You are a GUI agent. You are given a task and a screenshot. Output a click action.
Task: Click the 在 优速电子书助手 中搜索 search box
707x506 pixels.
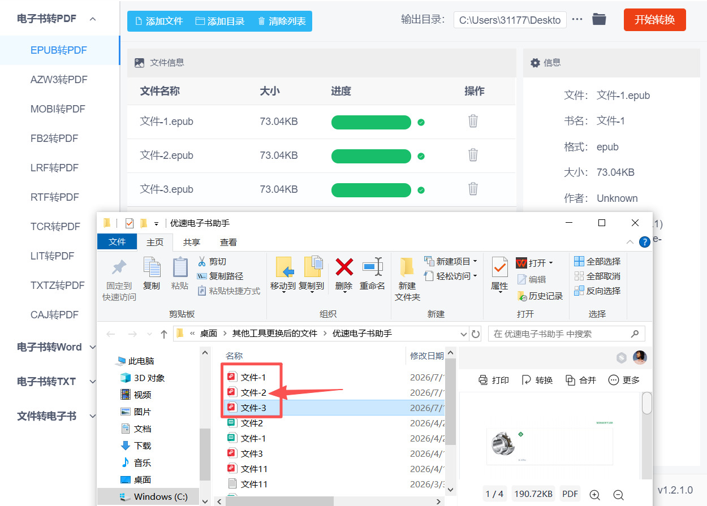pyautogui.click(x=567, y=334)
